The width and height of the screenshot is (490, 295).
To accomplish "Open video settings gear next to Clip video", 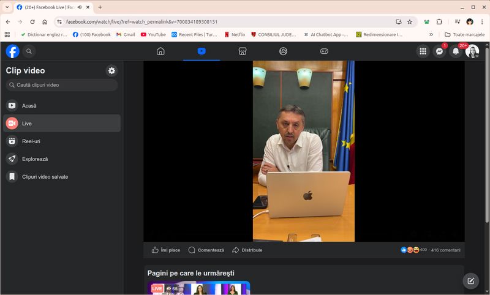I will 111,70.
